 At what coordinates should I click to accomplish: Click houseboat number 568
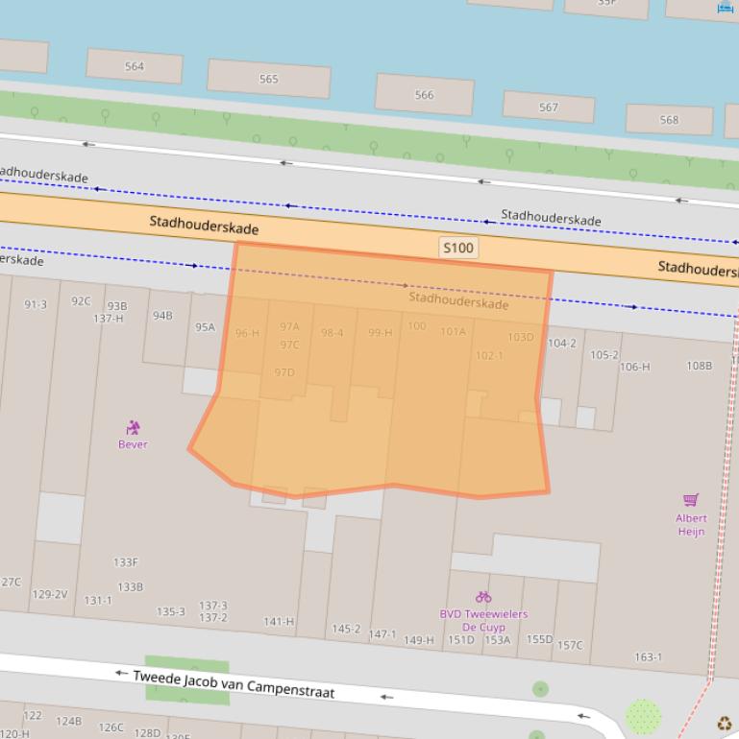tap(669, 120)
